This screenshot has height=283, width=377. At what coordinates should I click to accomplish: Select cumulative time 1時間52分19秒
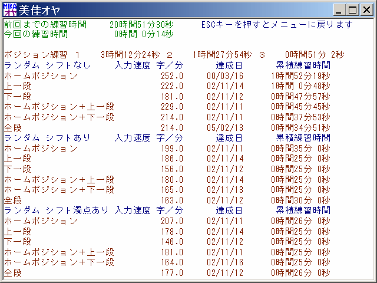coord(300,76)
